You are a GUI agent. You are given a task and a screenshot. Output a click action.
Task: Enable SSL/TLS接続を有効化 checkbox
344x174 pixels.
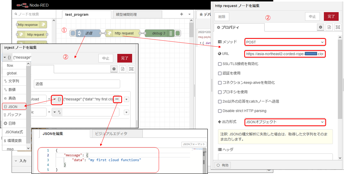coord(220,64)
